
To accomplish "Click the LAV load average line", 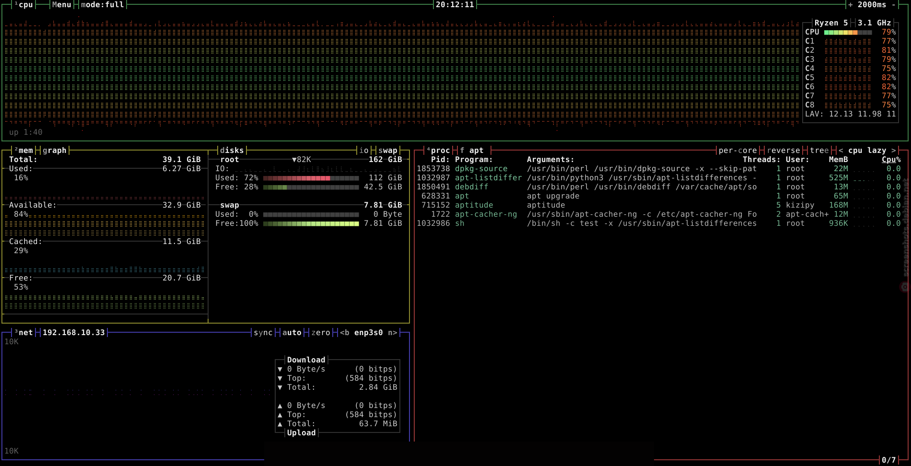I will pyautogui.click(x=850, y=114).
